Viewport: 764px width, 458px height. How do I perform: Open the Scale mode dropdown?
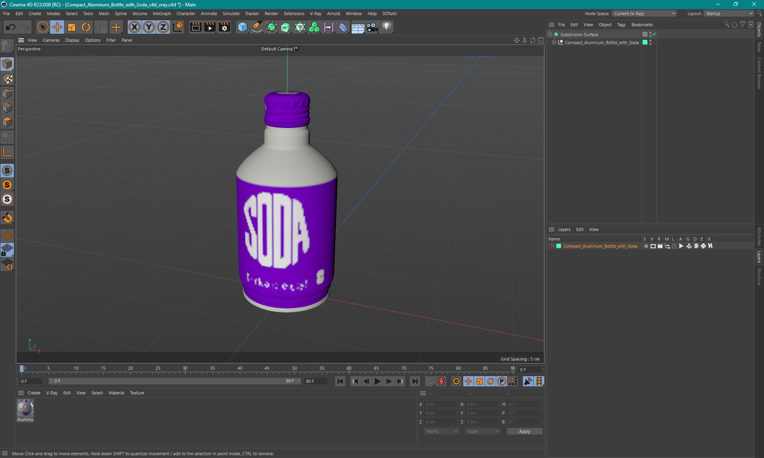click(x=483, y=431)
